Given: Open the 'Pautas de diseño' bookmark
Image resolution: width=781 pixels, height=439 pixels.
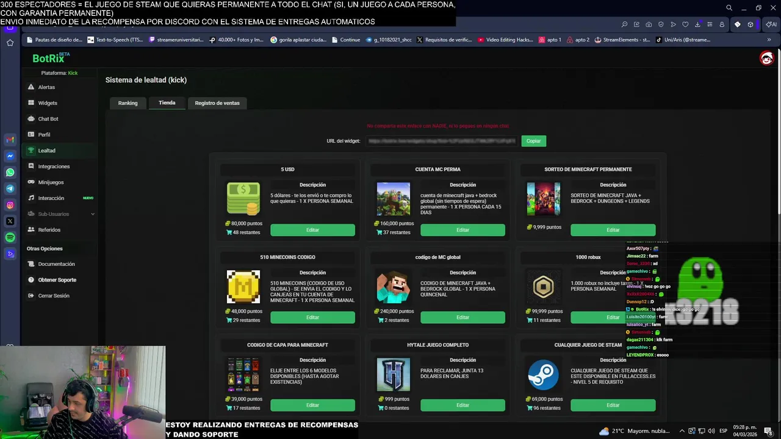Looking at the screenshot, I should [x=54, y=40].
